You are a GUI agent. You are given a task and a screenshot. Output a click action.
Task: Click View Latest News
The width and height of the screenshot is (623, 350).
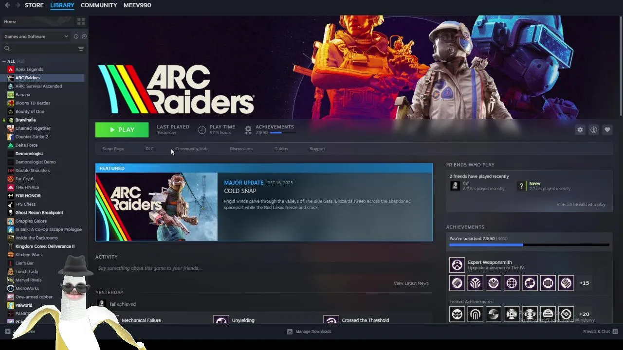coord(411,283)
